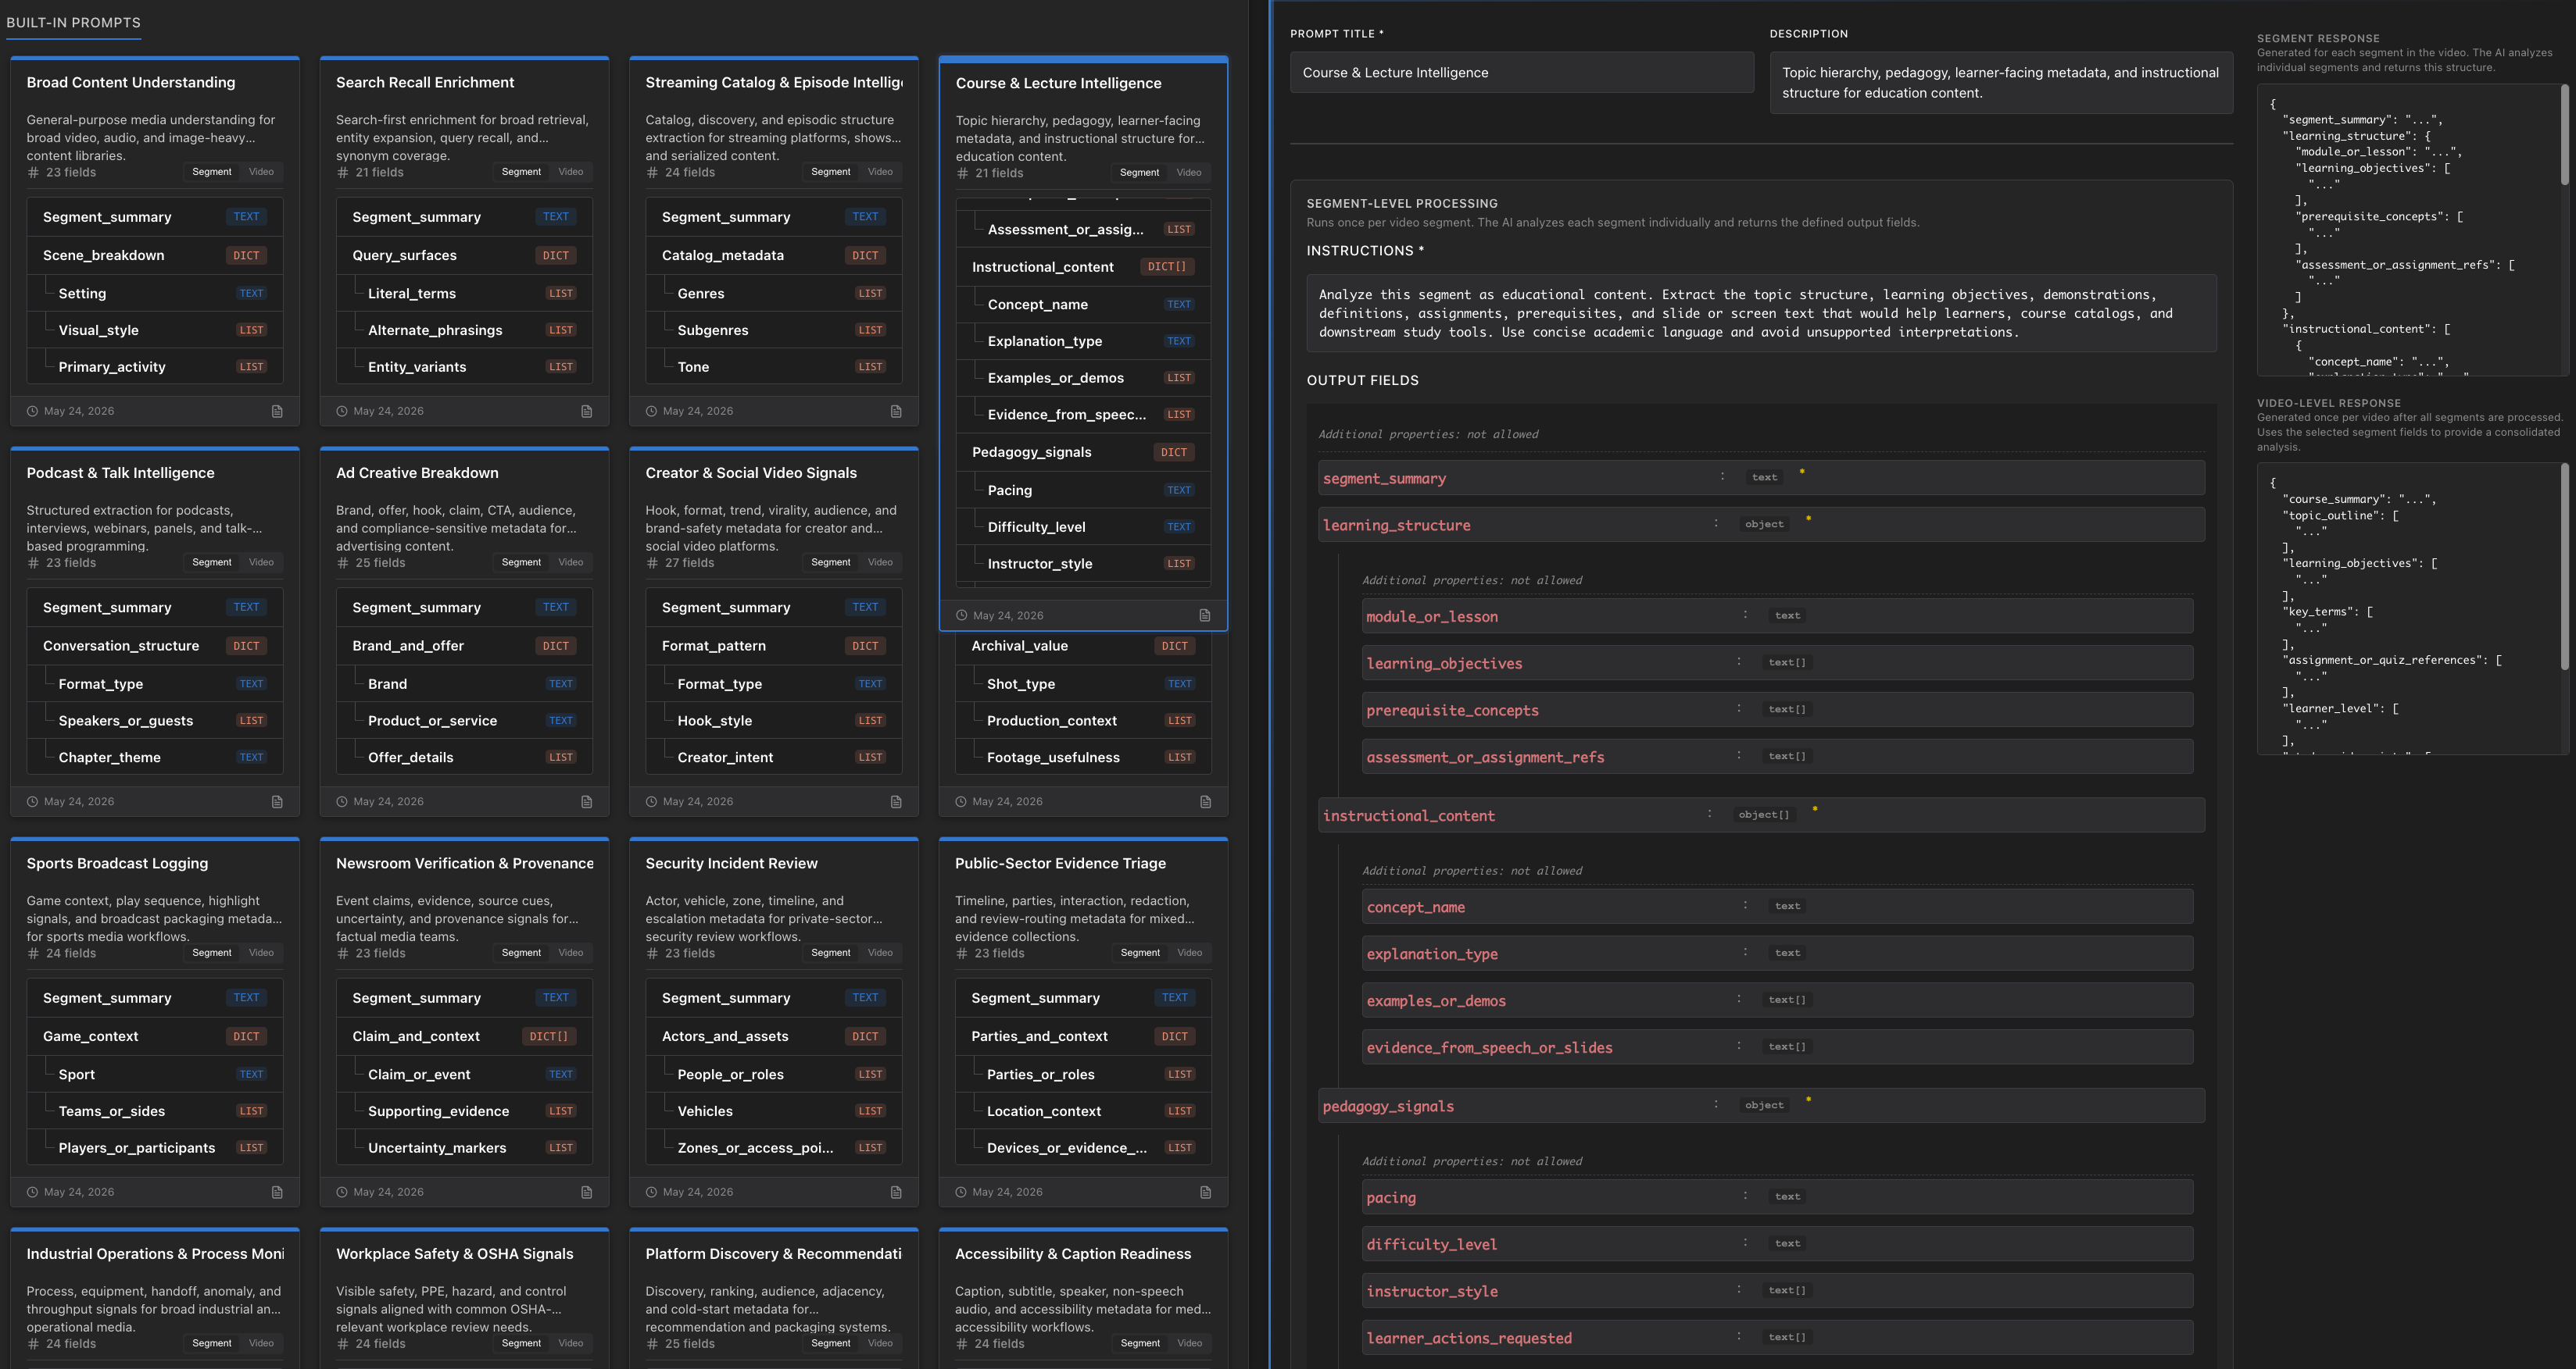Open the Security Incident Review prompt card
The height and width of the screenshot is (1369, 2576).
tap(774, 1022)
